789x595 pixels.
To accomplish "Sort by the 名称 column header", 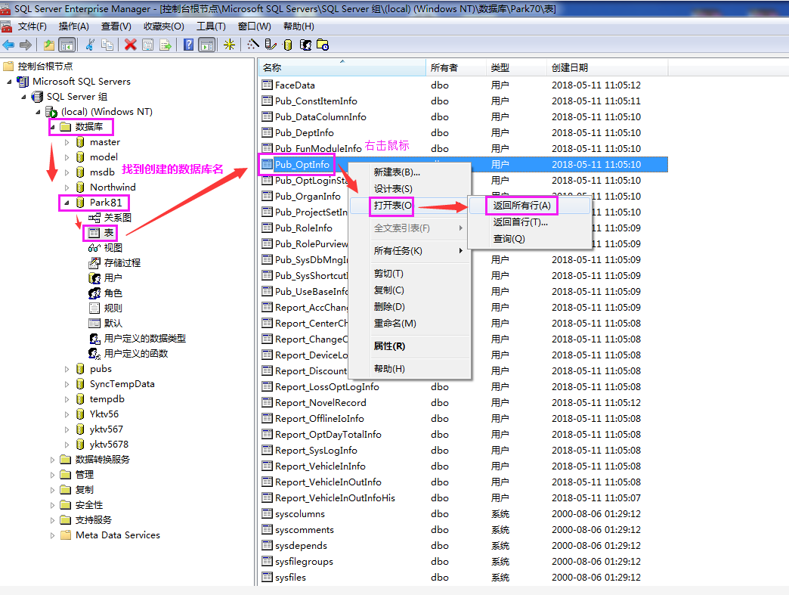I will 342,67.
